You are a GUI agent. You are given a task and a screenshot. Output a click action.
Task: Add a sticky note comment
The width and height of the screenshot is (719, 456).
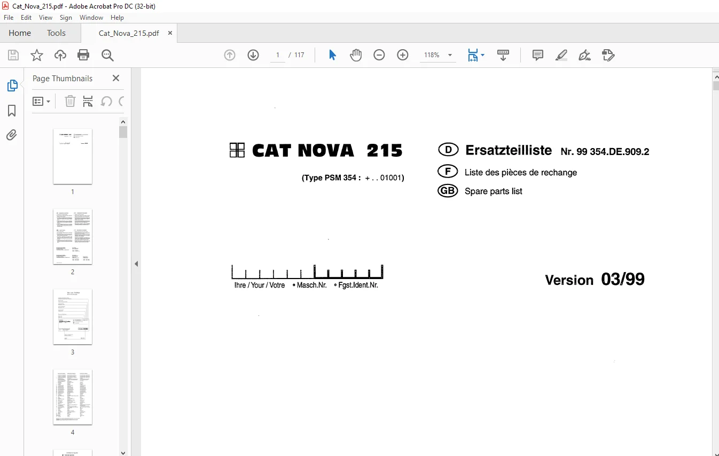[x=538, y=55]
